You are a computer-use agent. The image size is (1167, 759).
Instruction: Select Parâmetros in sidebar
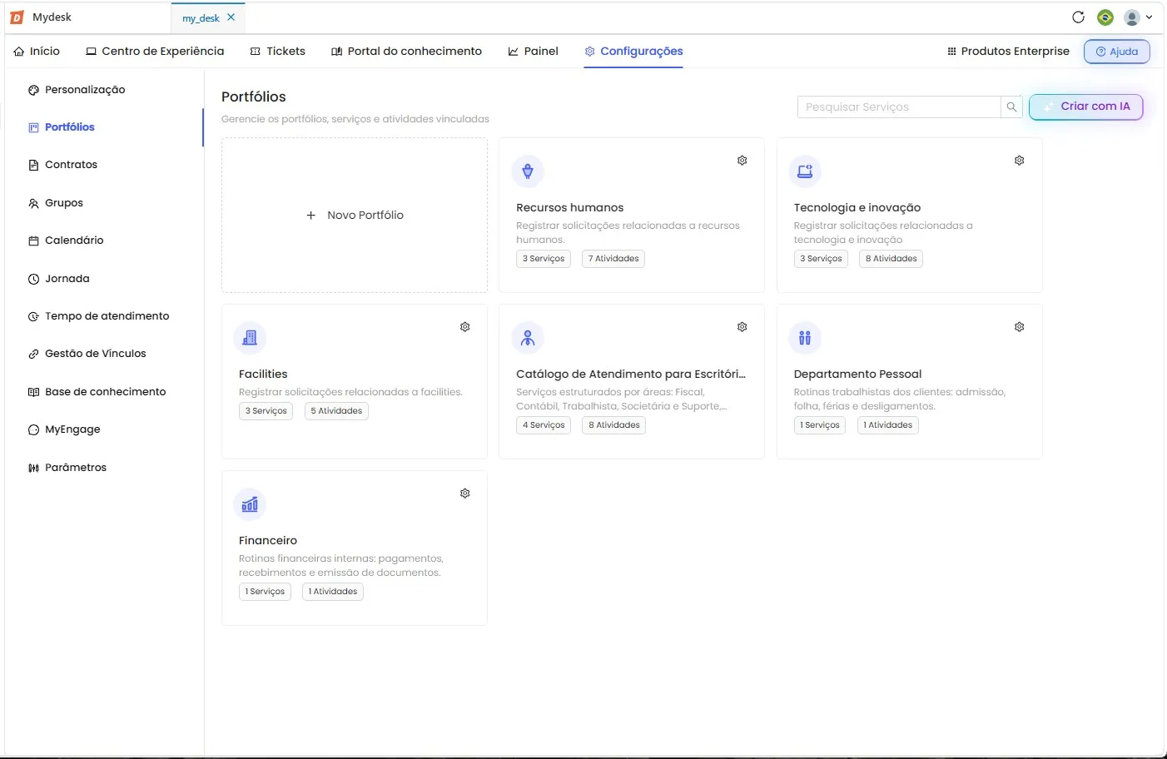point(67,468)
